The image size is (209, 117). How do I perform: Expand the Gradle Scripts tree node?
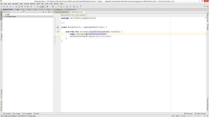3,17
